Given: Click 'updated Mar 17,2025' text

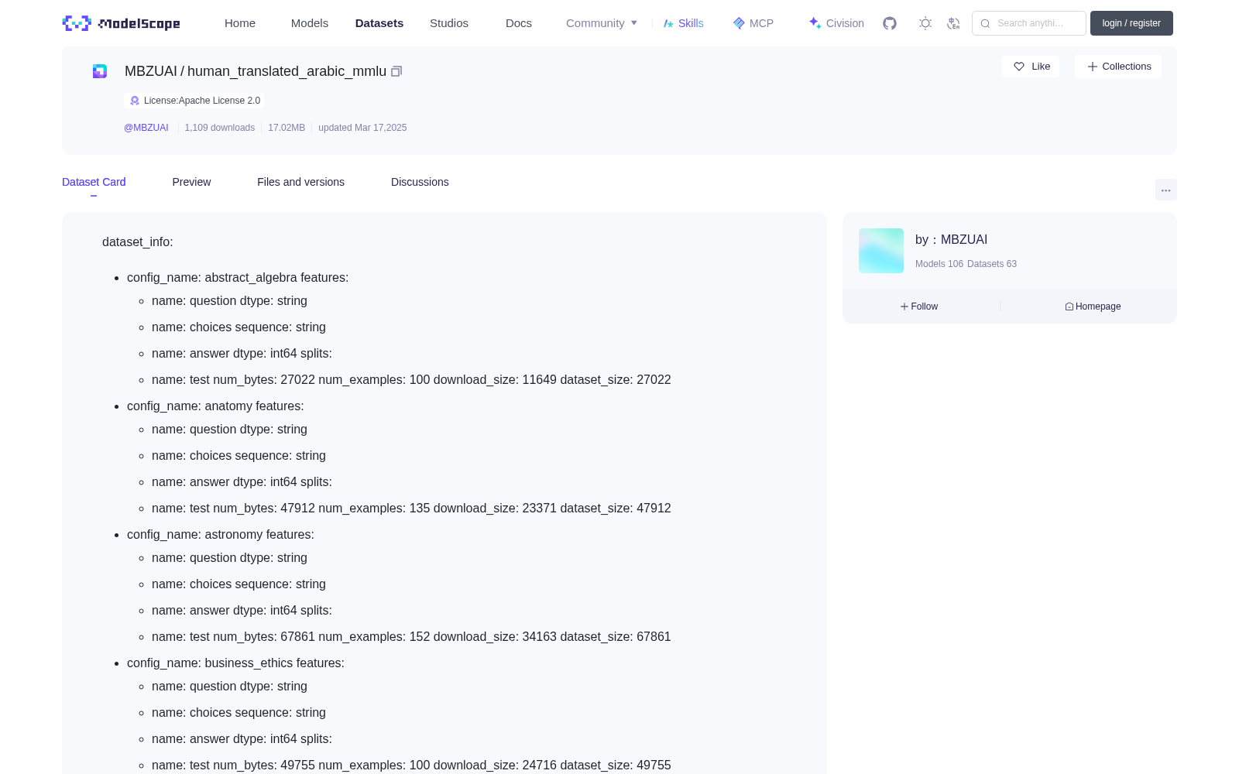Looking at the screenshot, I should (x=362, y=128).
